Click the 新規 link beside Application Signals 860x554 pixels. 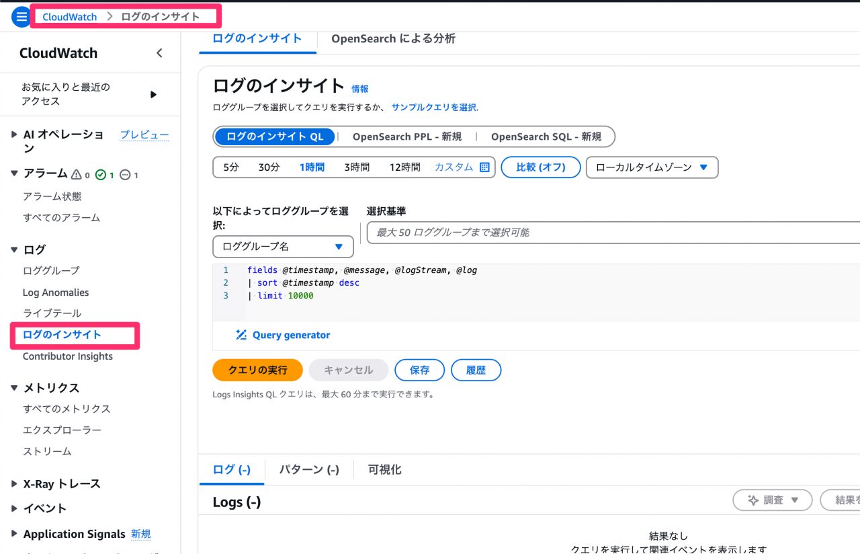pos(141,534)
